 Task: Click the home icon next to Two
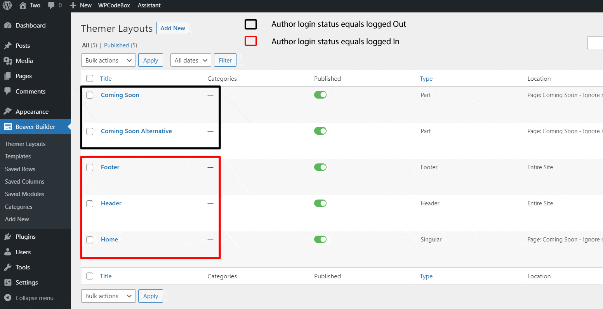pos(23,5)
